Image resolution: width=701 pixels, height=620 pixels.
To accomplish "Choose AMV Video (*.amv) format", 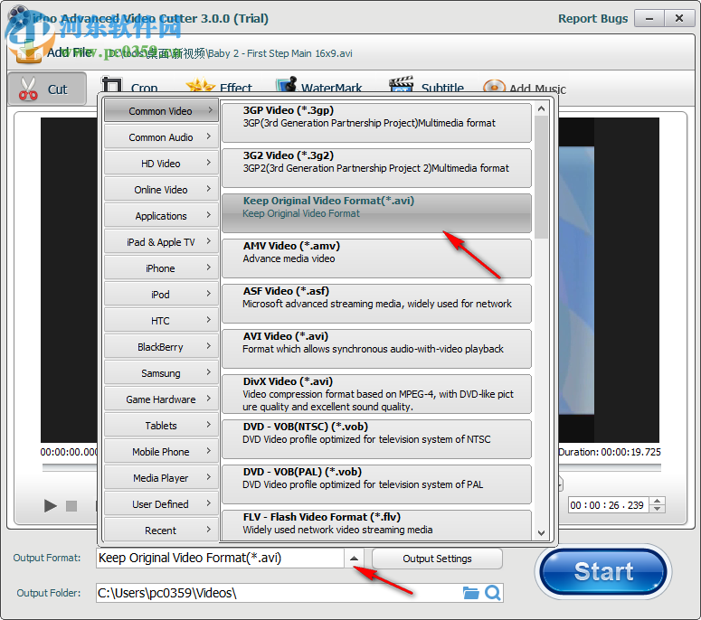I will click(x=376, y=258).
